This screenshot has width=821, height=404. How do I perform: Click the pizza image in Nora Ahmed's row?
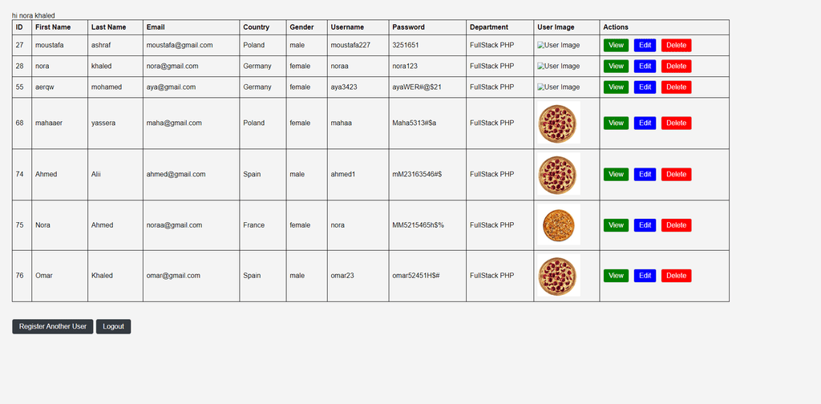[x=558, y=225]
